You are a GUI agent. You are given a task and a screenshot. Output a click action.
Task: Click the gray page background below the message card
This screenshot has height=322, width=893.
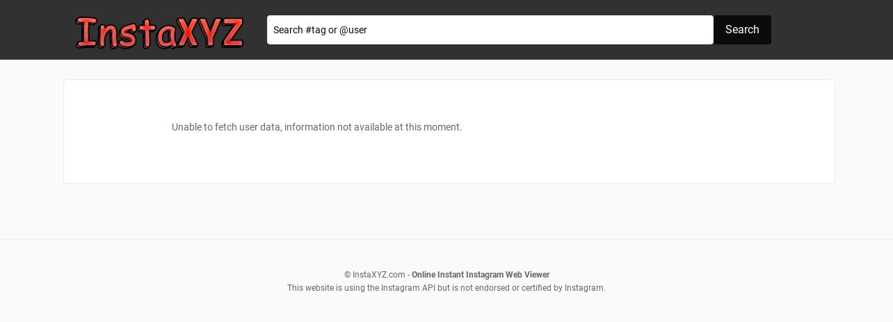pyautogui.click(x=447, y=211)
